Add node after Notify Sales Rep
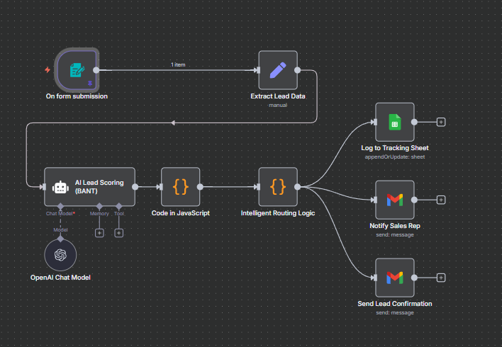Image resolution: width=502 pixels, height=347 pixels. pos(441,200)
